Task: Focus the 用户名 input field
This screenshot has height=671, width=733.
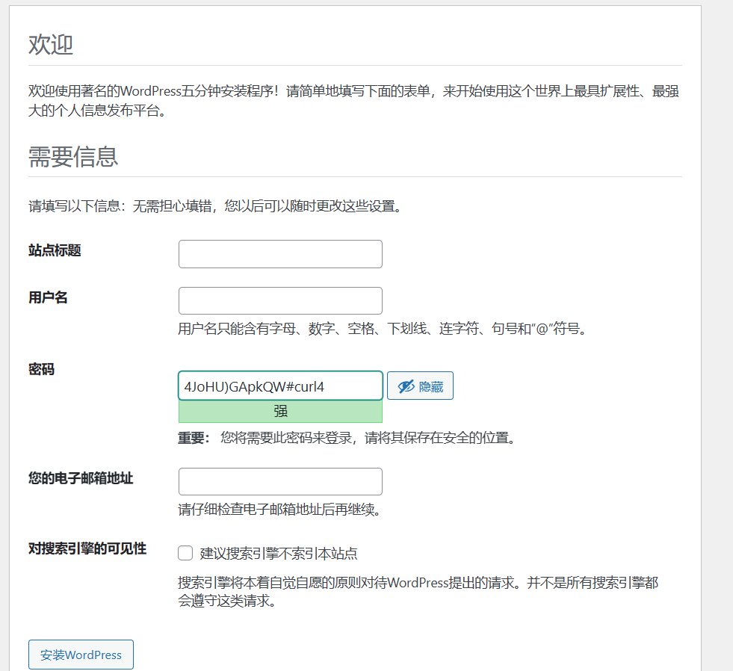Action: pos(280,300)
